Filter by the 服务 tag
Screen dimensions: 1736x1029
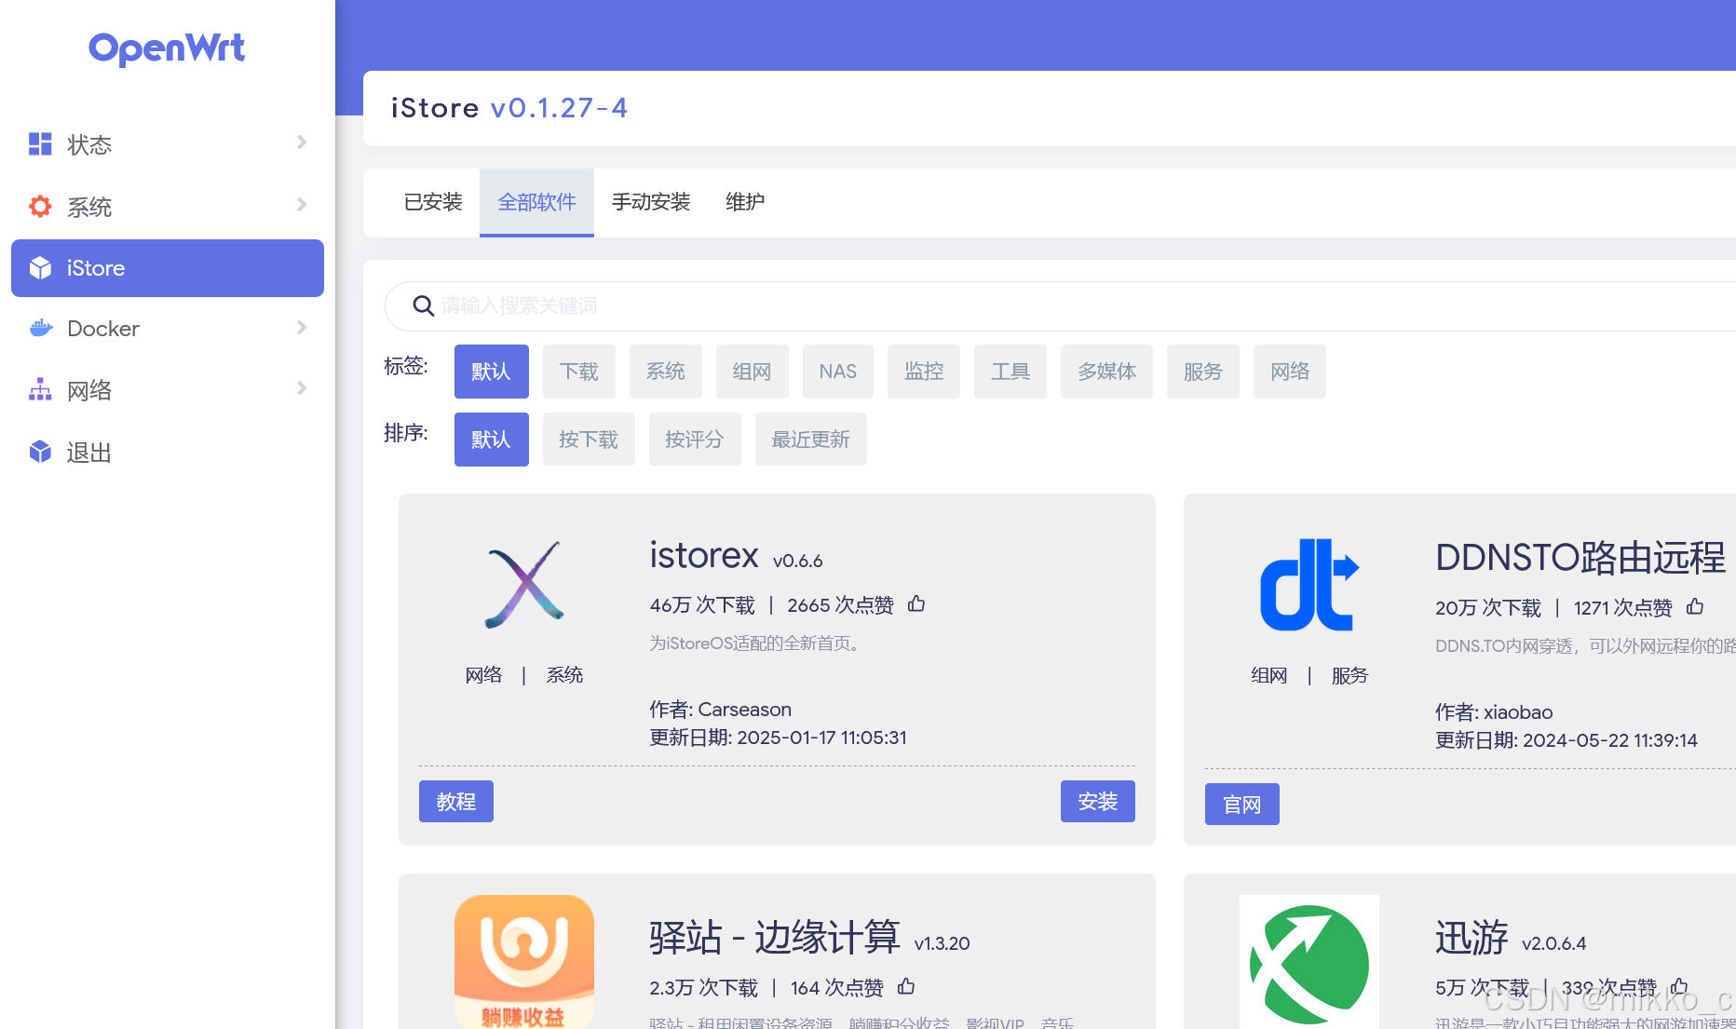(x=1203, y=372)
